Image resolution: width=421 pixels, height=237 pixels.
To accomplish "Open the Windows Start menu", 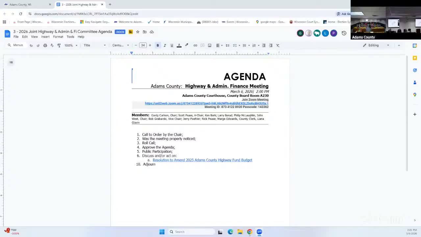I will pyautogui.click(x=162, y=232).
